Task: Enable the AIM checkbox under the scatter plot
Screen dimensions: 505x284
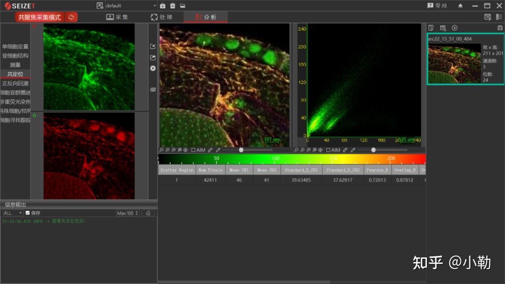Action: (x=328, y=150)
